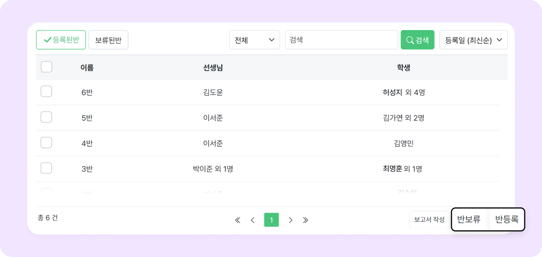Expand the 등록일 (최신순) sort dropdown

(473, 40)
